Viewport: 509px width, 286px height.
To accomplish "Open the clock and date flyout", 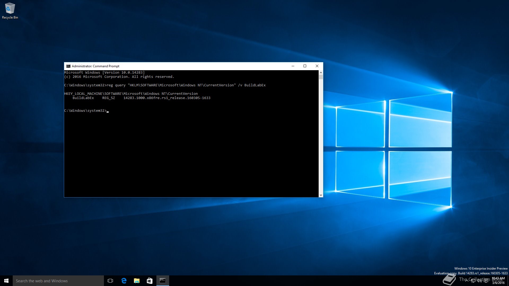I will tap(498, 281).
